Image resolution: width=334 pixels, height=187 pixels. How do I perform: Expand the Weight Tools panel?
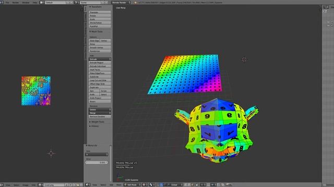click(97, 122)
